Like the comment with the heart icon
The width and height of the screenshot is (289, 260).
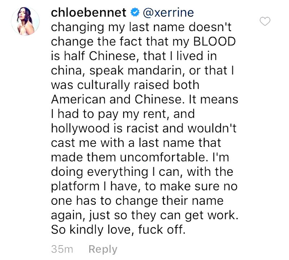tap(266, 22)
